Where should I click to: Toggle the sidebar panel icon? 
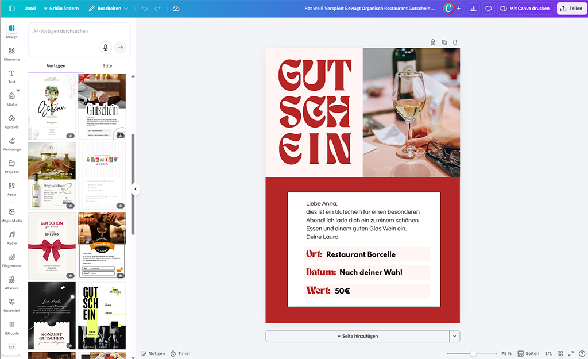tap(11, 8)
